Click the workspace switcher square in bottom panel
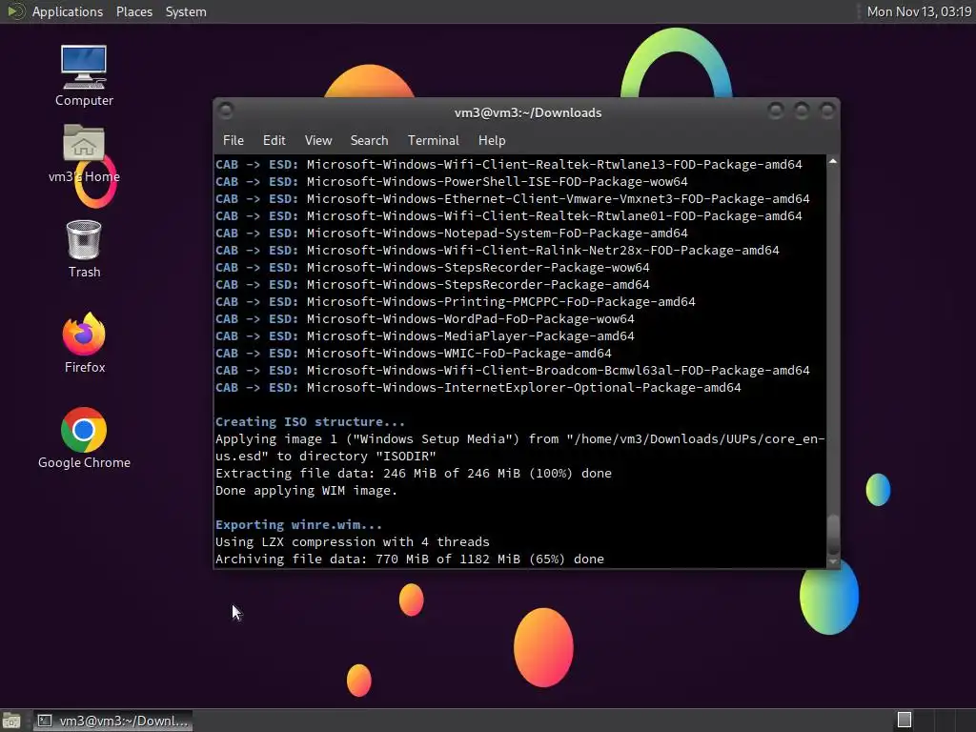This screenshot has width=976, height=732. click(905, 721)
